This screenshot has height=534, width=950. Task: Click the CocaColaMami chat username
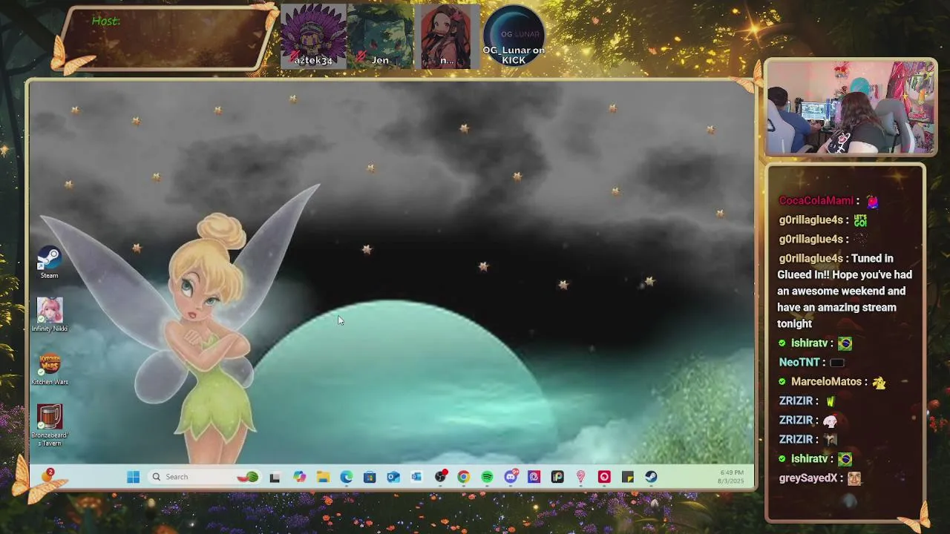pyautogui.click(x=816, y=200)
